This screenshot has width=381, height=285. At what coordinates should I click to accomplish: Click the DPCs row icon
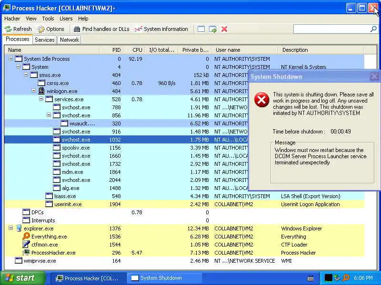(x=26, y=212)
